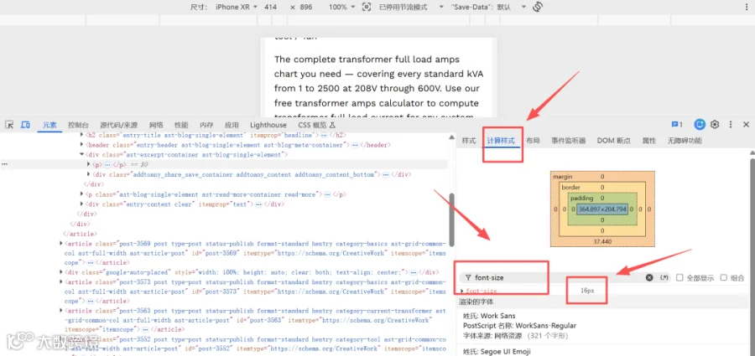The height and width of the screenshot is (356, 755).
Task: Click the p ast-read-more-container element line
Action: coord(212,194)
